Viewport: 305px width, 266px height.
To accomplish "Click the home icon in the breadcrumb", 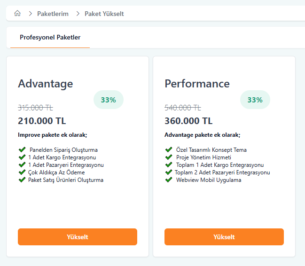I will tap(17, 14).
